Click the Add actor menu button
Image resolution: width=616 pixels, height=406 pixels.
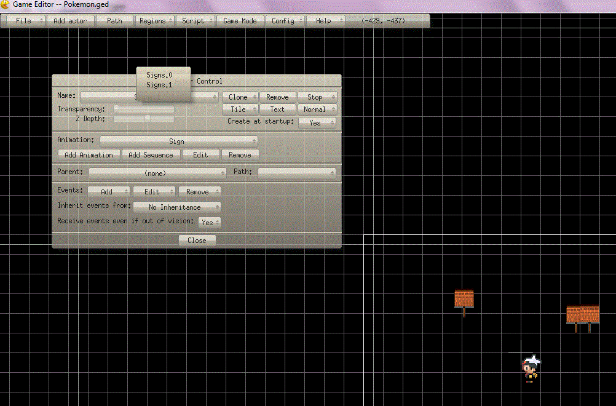click(70, 21)
